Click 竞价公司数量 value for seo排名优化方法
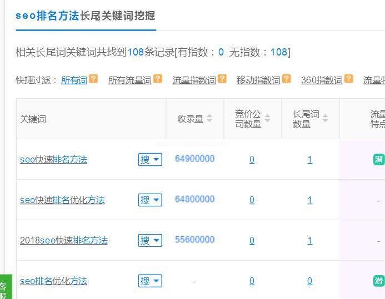 tap(252, 281)
